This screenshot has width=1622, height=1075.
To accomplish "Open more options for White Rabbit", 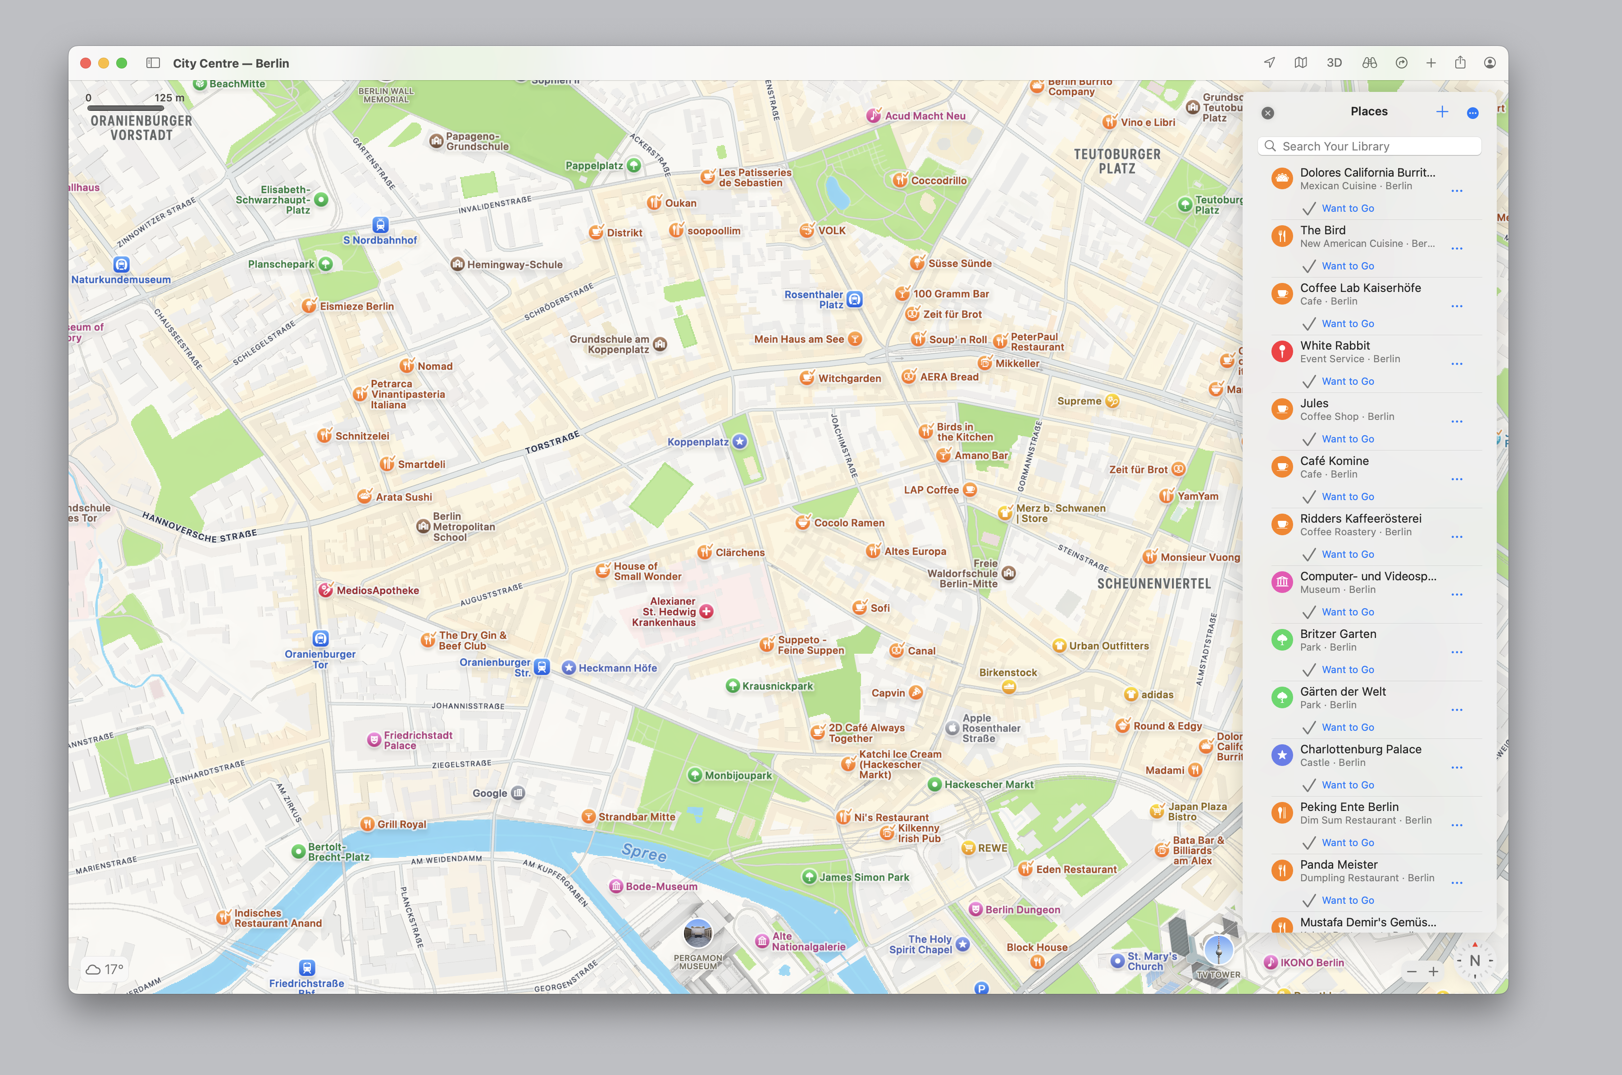I will 1457,364.
